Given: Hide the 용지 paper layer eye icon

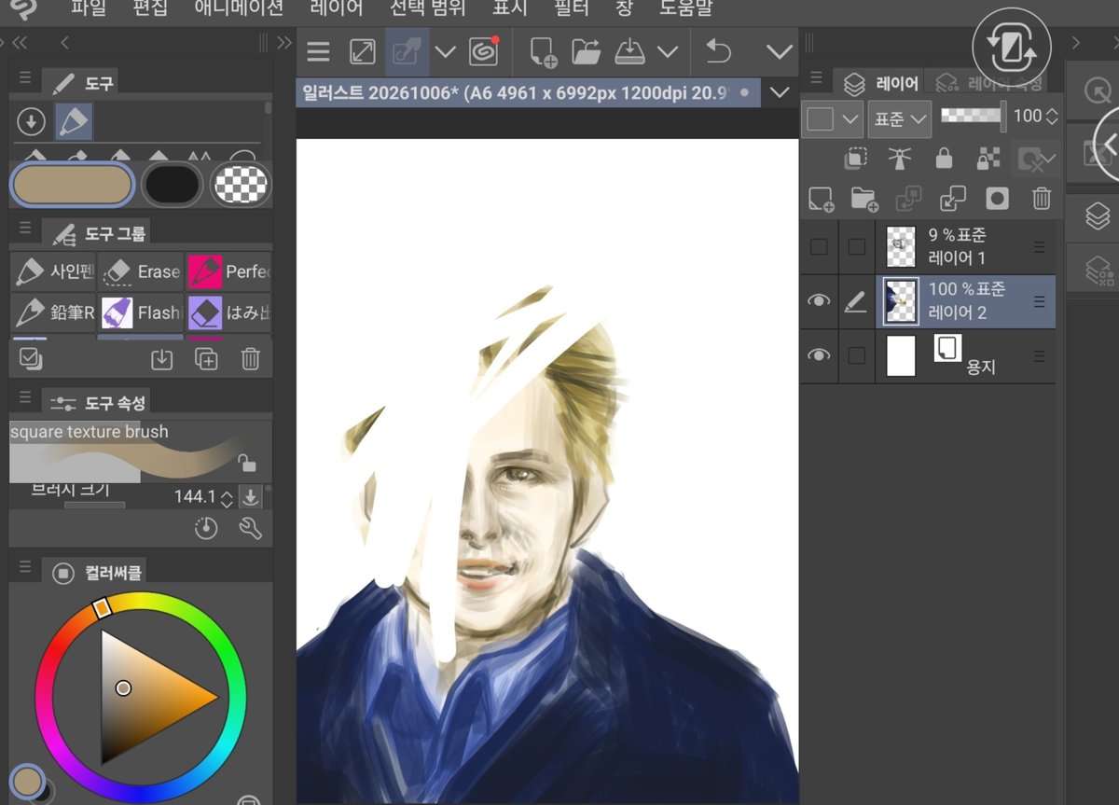Looking at the screenshot, I should pos(819,355).
